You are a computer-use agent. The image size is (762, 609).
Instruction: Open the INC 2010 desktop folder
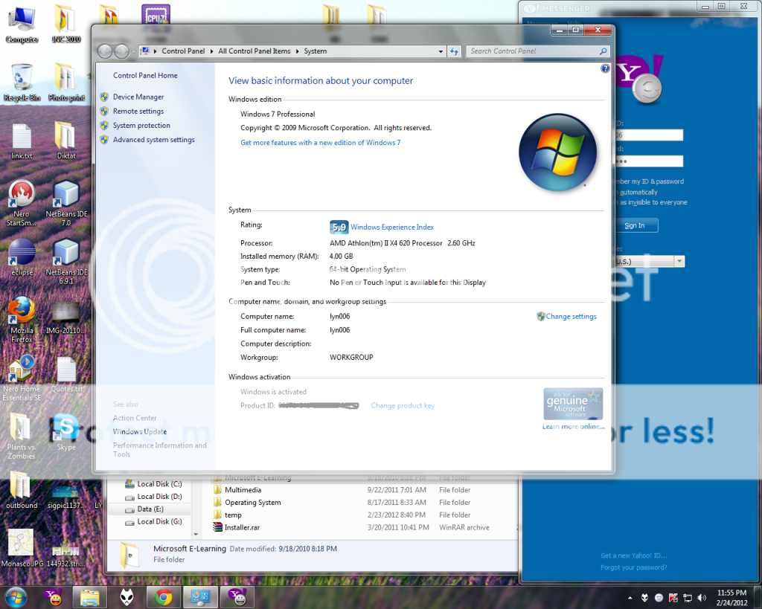tap(66, 24)
